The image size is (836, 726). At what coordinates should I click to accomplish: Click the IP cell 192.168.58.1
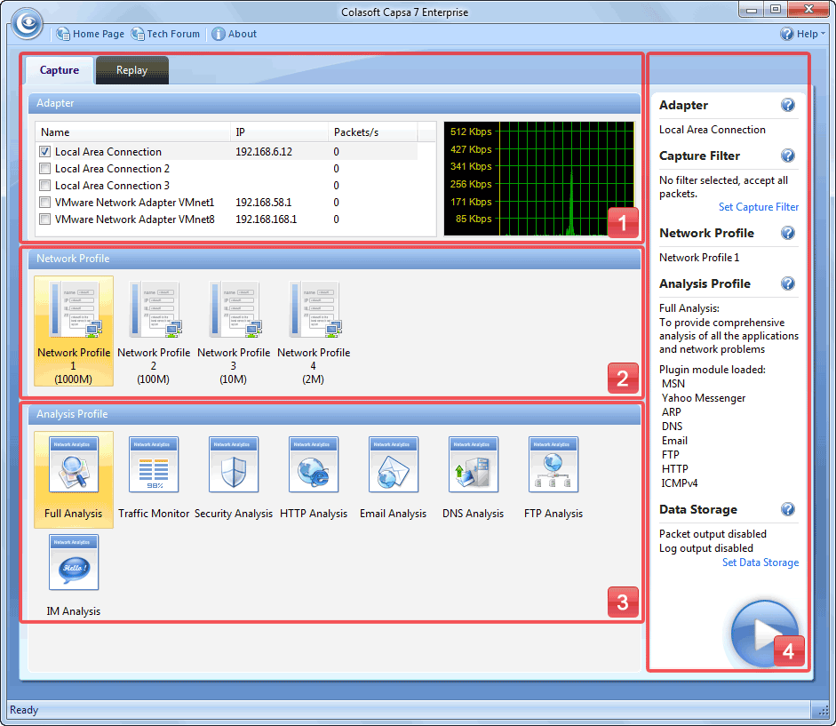[x=263, y=203]
